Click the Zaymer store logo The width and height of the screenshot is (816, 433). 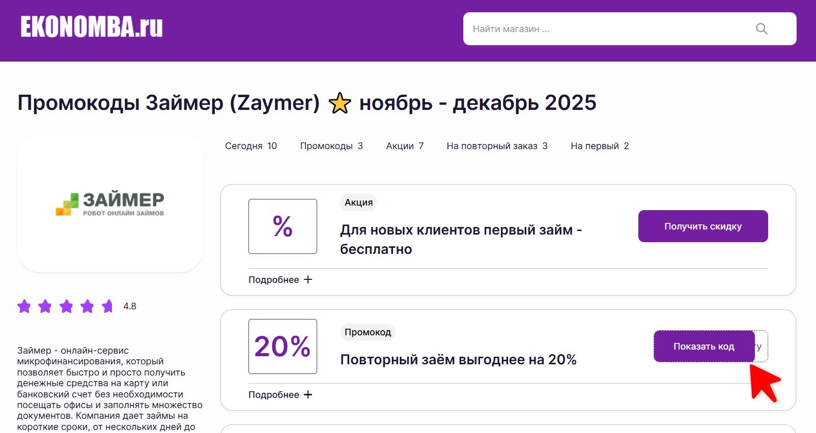110,203
